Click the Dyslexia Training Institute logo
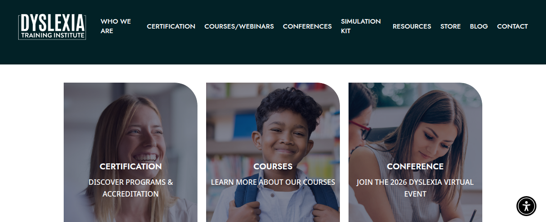The height and width of the screenshot is (222, 546). point(52,27)
